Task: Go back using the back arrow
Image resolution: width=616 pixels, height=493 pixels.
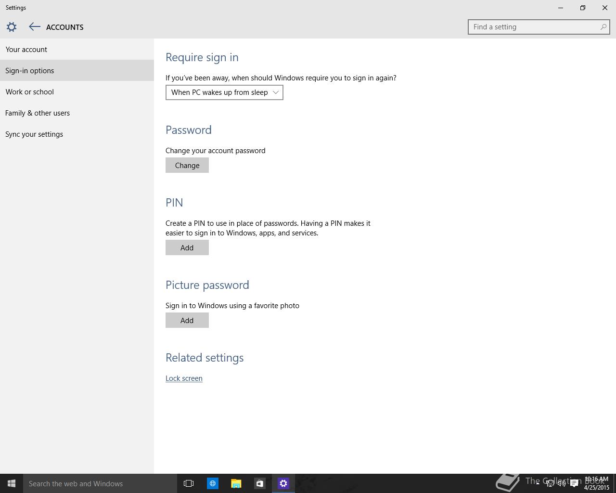Action: click(34, 27)
